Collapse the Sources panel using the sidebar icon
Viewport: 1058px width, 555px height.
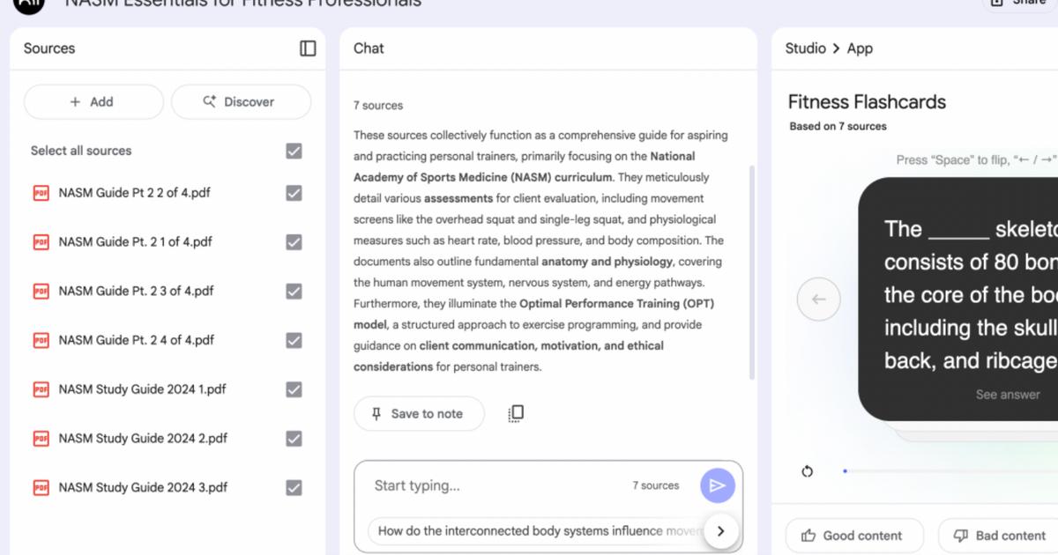click(308, 48)
